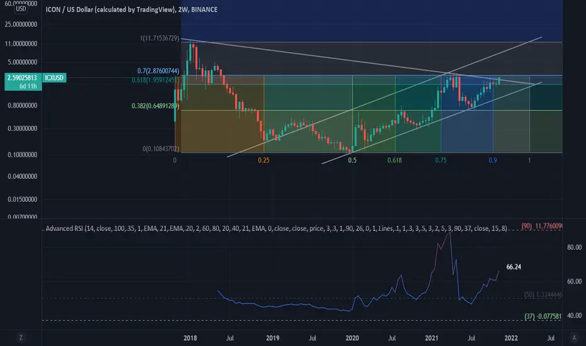Click the 0.30000000 price axis label

pyautogui.click(x=23, y=128)
